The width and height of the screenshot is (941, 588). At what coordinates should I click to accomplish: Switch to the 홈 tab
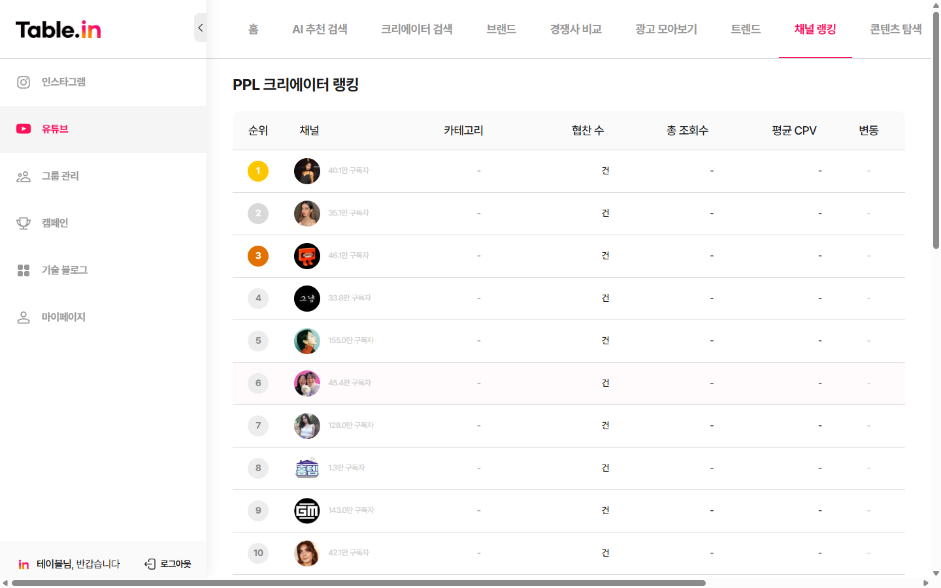252,29
